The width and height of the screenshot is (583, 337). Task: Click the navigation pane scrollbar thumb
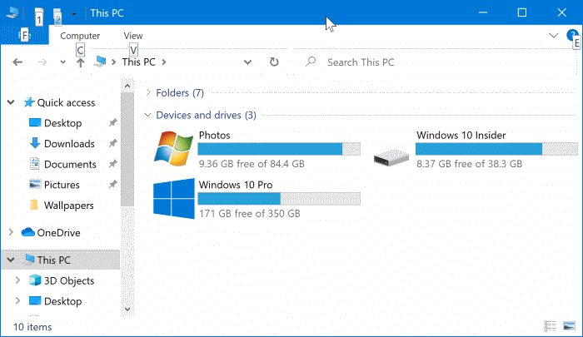click(x=127, y=150)
